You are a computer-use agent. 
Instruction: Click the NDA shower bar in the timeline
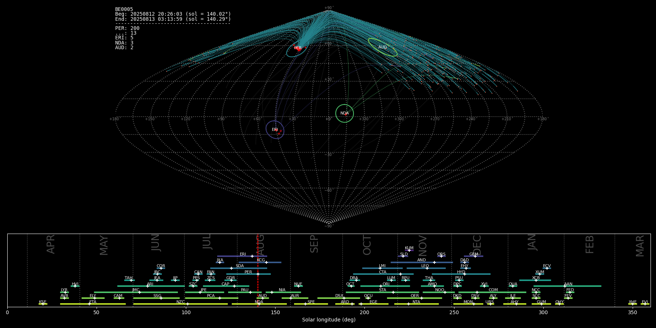(x=259, y=304)
